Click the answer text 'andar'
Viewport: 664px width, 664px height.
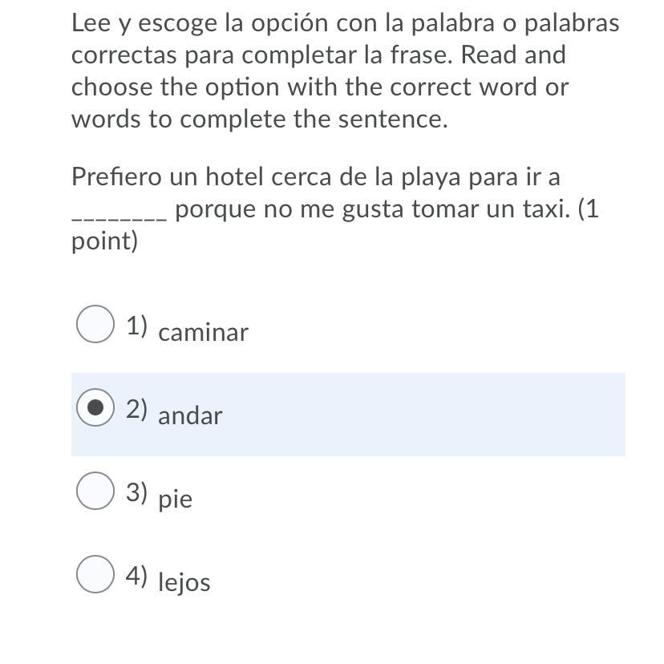(x=190, y=415)
